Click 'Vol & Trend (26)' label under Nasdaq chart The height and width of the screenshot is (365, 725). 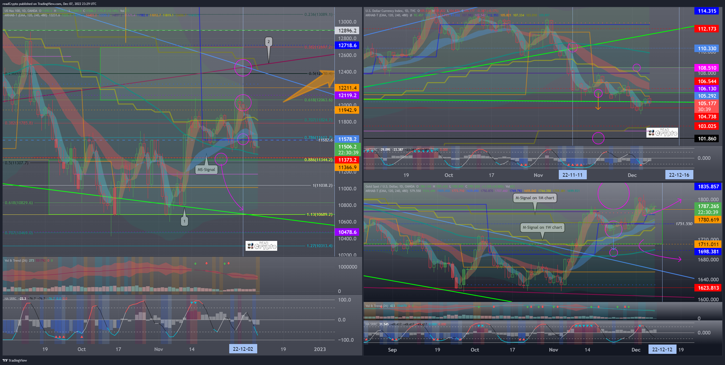point(16,260)
